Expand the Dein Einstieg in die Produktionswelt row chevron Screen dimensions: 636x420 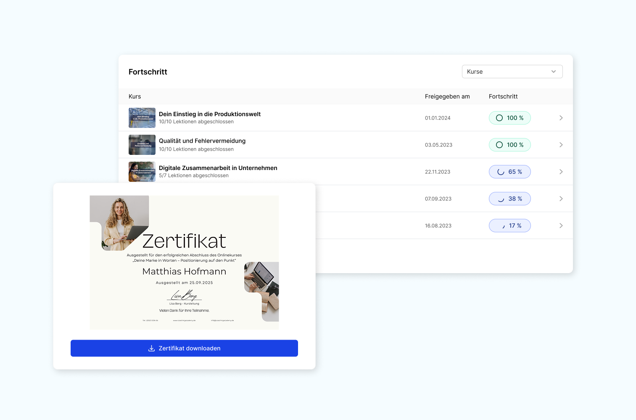click(x=561, y=118)
